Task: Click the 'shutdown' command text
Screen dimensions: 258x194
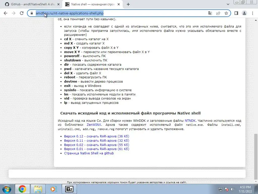Action: tap(73, 60)
